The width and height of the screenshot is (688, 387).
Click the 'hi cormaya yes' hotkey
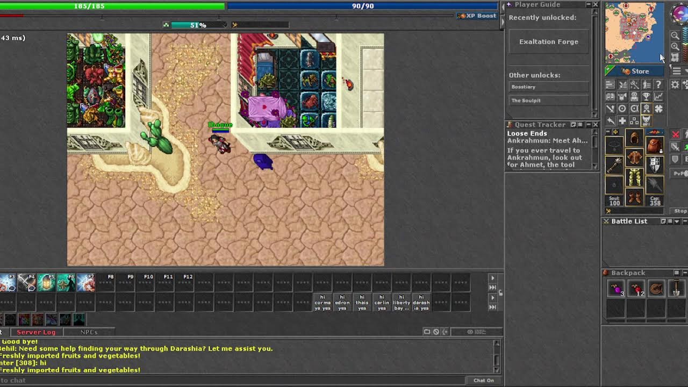click(x=322, y=303)
